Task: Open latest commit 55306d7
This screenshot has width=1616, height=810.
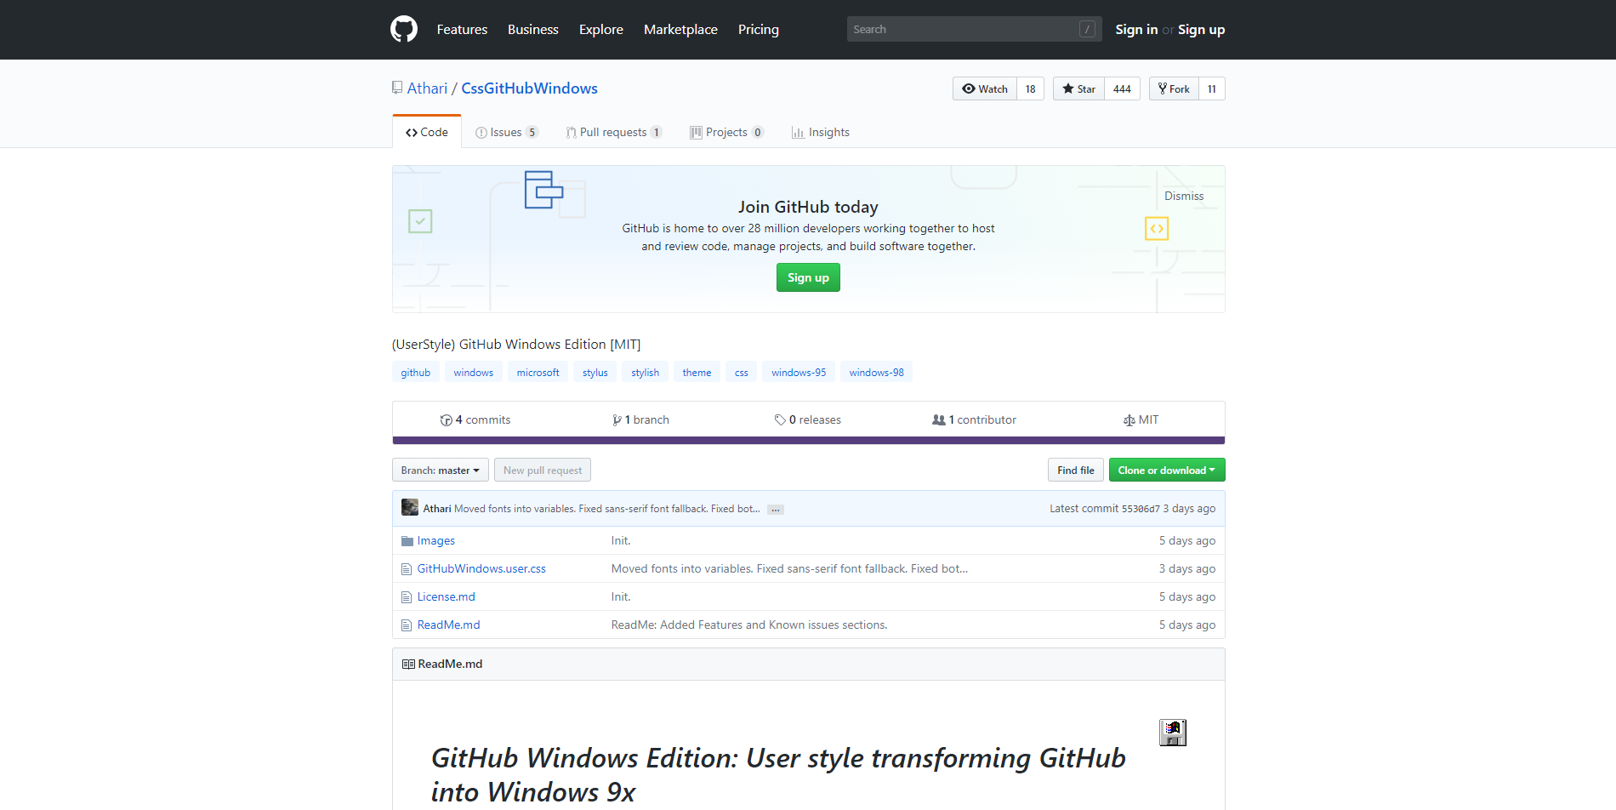Action: click(1141, 509)
